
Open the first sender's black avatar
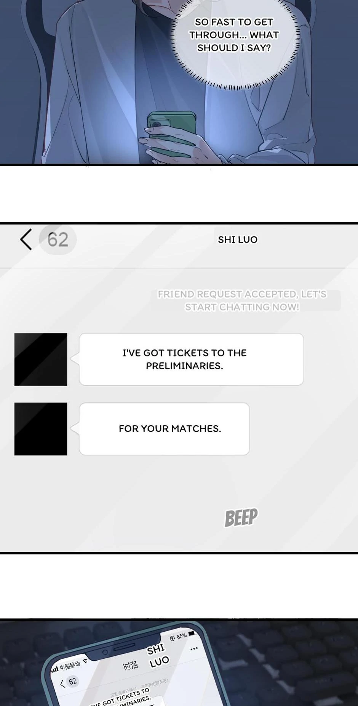41,359
